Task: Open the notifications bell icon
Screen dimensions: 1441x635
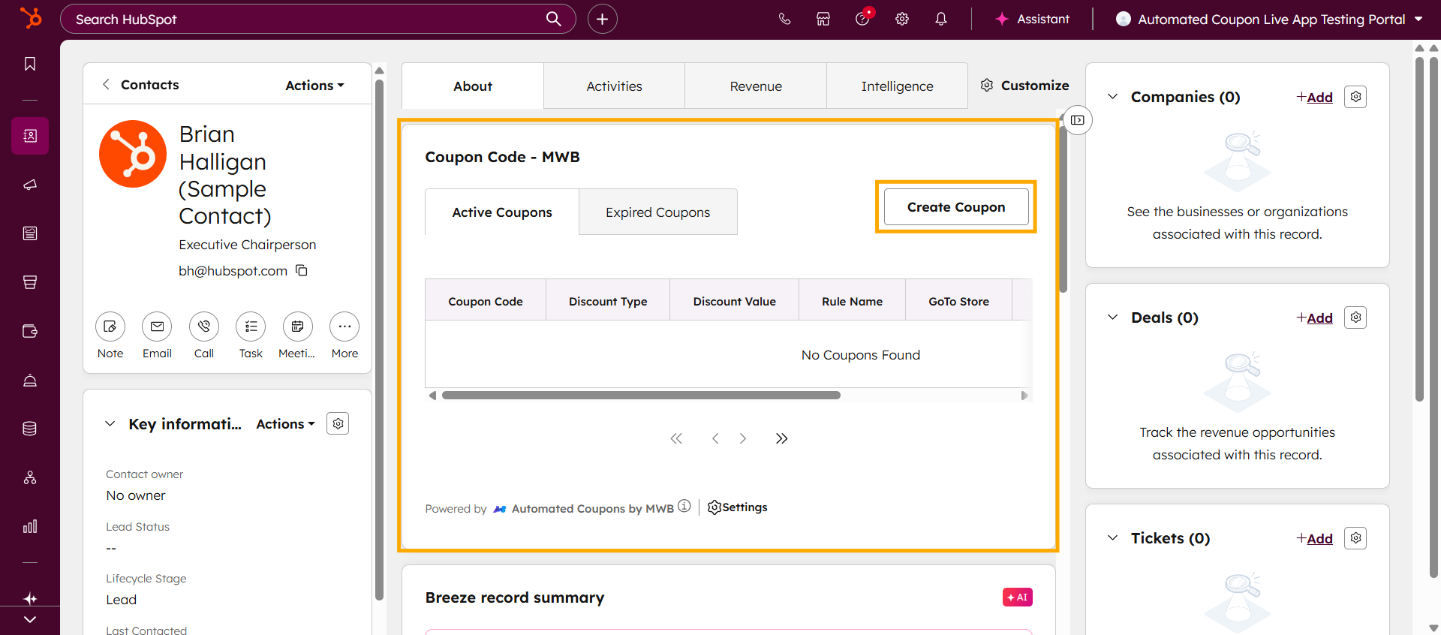Action: (940, 20)
